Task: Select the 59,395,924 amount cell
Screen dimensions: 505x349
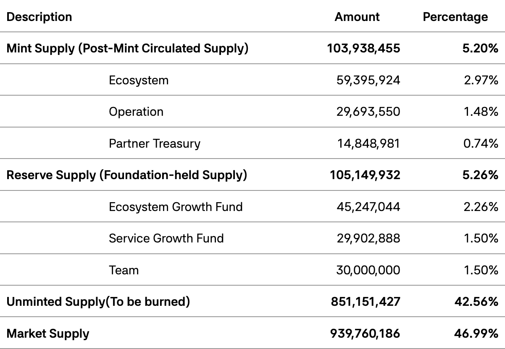Action: [368, 80]
